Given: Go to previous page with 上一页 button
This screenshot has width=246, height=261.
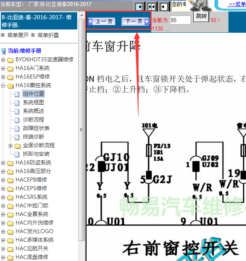Looking at the screenshot, I should 102,21.
